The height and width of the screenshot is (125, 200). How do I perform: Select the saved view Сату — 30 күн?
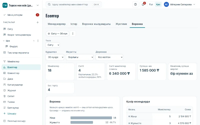[x=57, y=33]
